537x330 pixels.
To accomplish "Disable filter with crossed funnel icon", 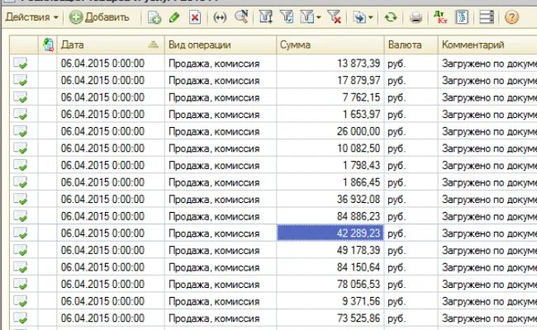I will click(334, 16).
